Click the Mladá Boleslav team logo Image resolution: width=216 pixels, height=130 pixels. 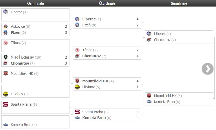click(x=5, y=57)
